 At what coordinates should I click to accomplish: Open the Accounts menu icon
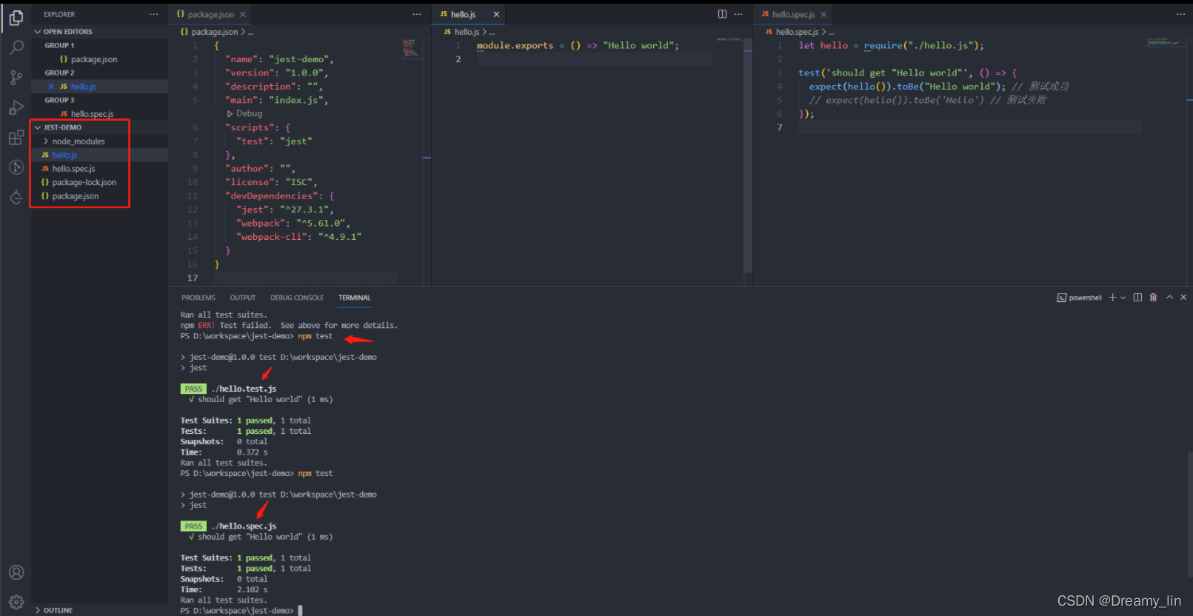click(16, 572)
